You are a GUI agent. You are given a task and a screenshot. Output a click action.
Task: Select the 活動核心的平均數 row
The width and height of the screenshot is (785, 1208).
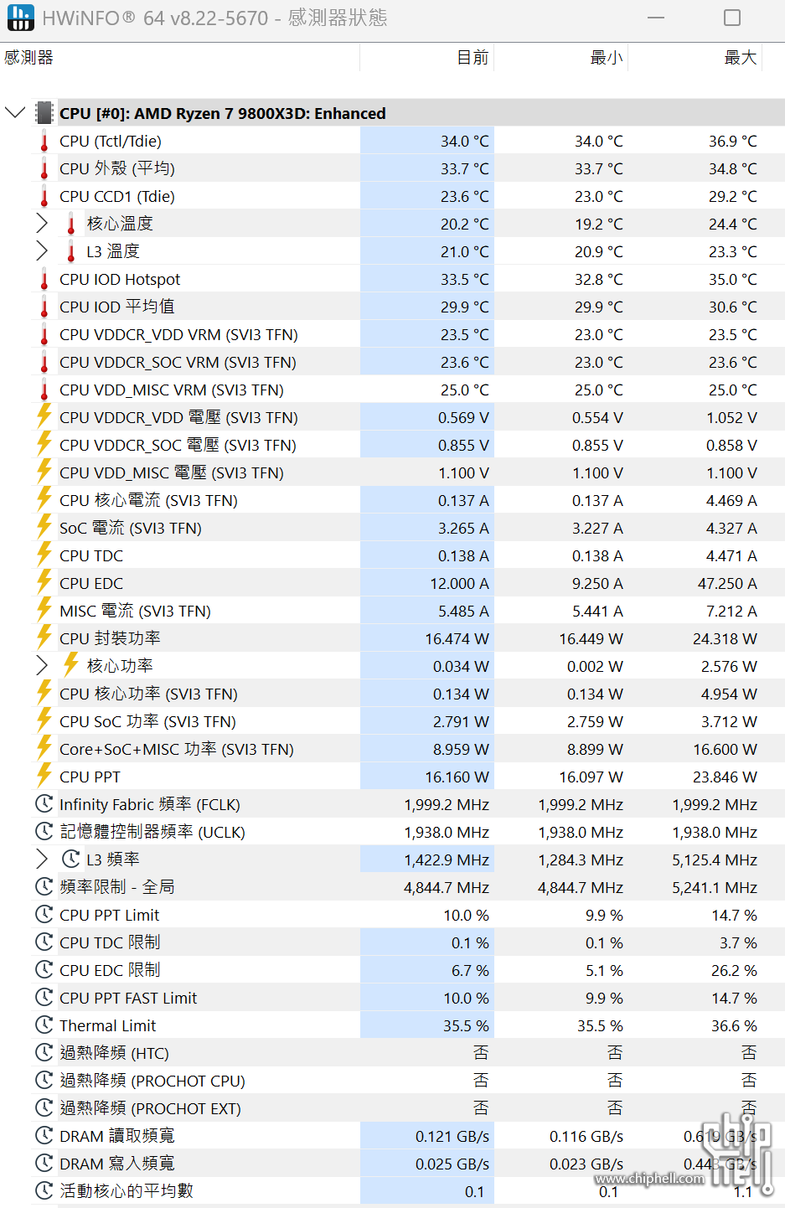[x=408, y=1191]
